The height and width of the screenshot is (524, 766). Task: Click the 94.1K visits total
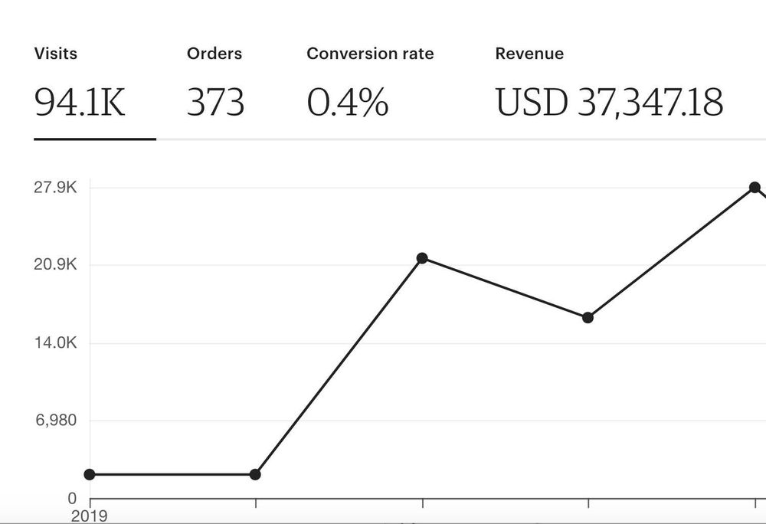pyautogui.click(x=80, y=102)
